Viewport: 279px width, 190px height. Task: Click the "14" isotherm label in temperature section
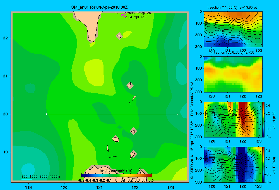[x=230, y=42]
